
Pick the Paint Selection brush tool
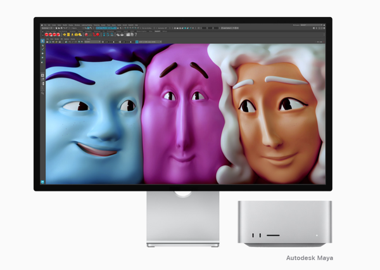[42, 49]
